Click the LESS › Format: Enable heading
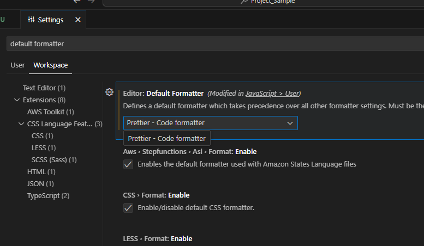The image size is (424, 246). pos(158,239)
